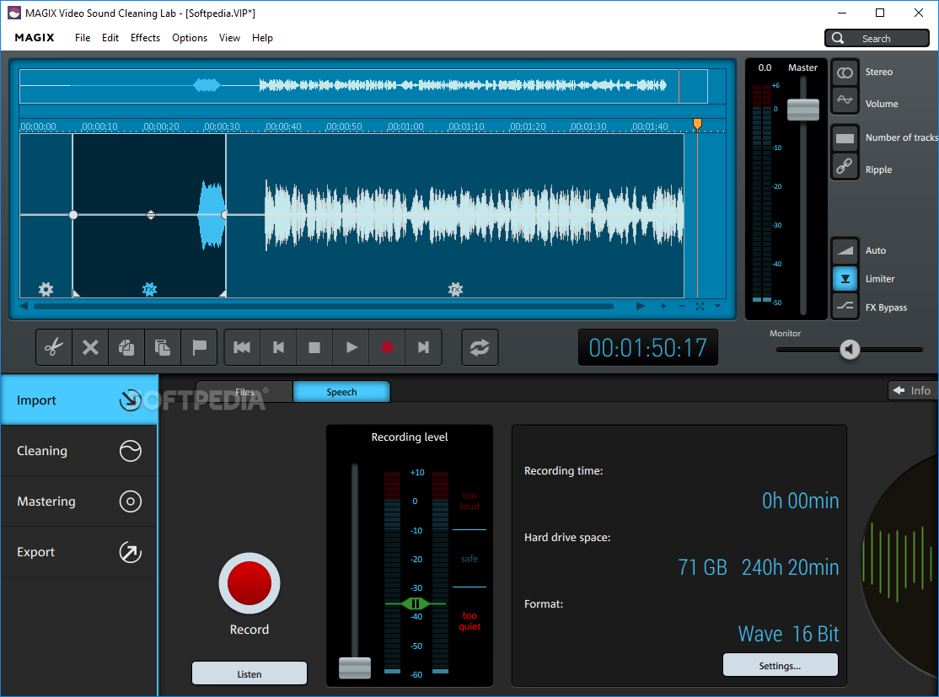Open the Effects menu
Image resolution: width=939 pixels, height=697 pixels.
[146, 38]
